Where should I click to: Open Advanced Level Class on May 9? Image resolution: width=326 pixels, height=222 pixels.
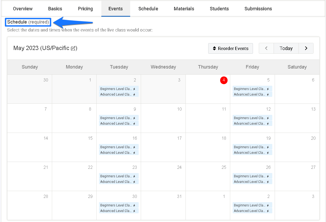119,124
